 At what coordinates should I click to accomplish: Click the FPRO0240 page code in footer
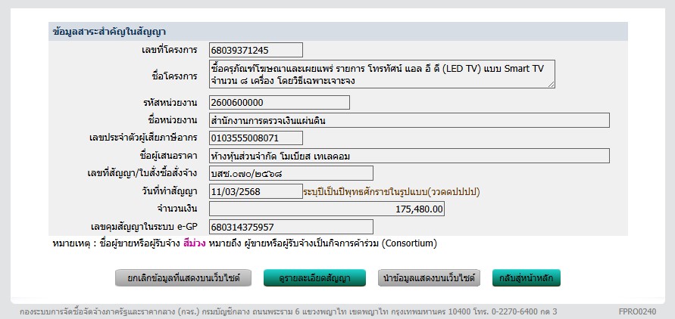[x=636, y=311]
